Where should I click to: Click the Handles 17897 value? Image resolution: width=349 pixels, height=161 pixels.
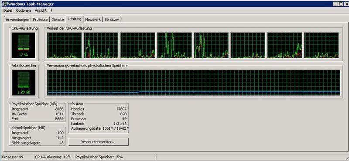[121, 109]
